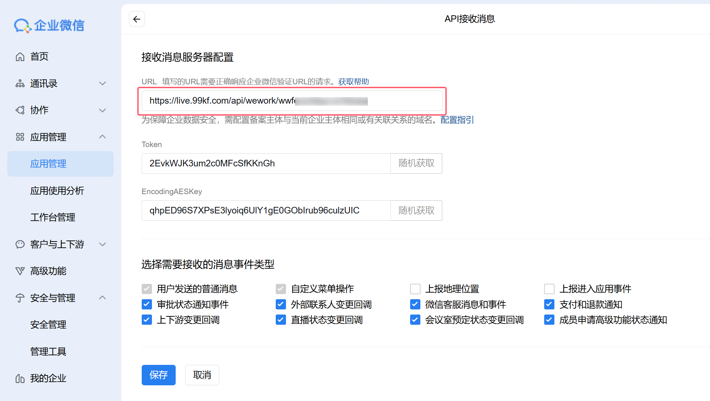The width and height of the screenshot is (710, 401).
Task: Click the 通讯录 contacts icon
Action: coord(20,84)
